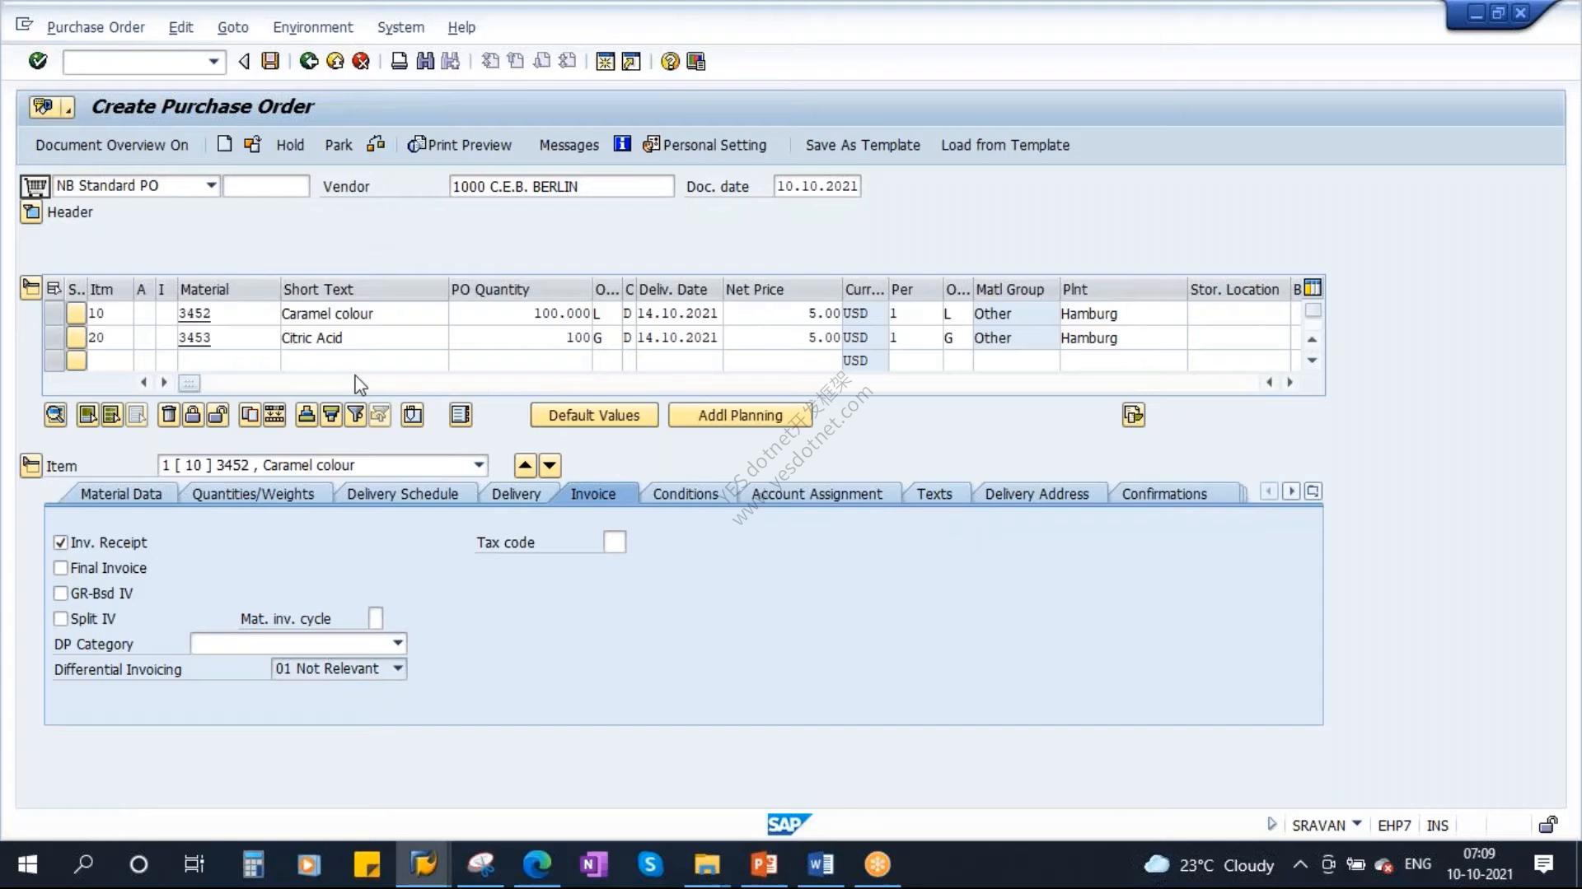Click the Hold button
The width and height of the screenshot is (1582, 889).
coord(290,145)
